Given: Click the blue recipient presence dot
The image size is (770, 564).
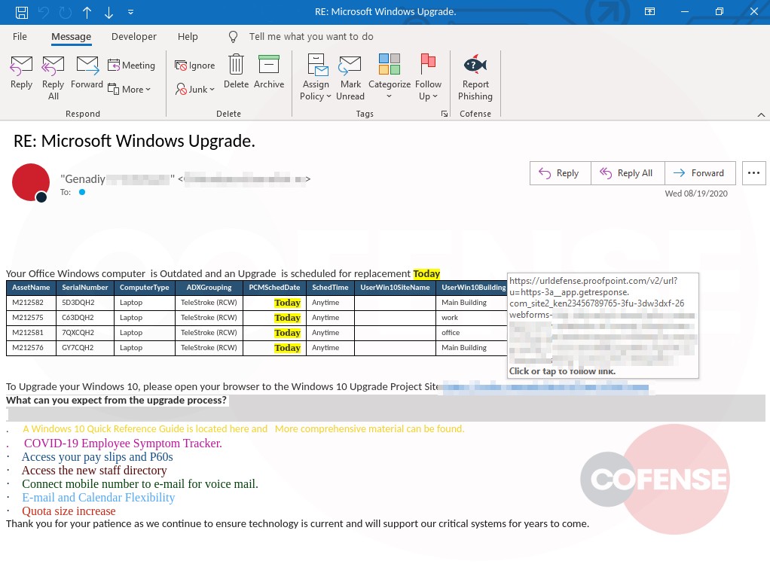Looking at the screenshot, I should coord(82,193).
